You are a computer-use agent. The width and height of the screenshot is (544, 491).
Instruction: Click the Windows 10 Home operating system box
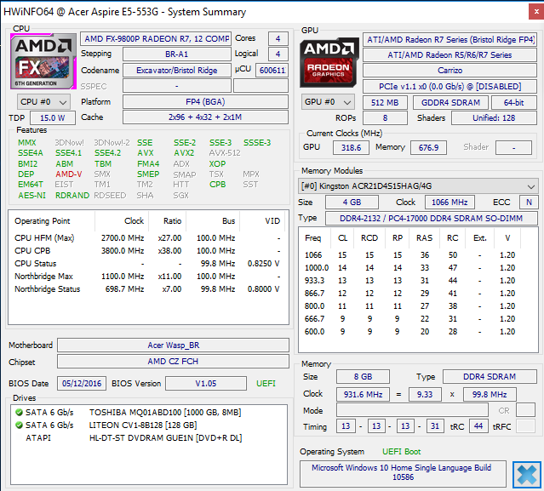click(403, 473)
